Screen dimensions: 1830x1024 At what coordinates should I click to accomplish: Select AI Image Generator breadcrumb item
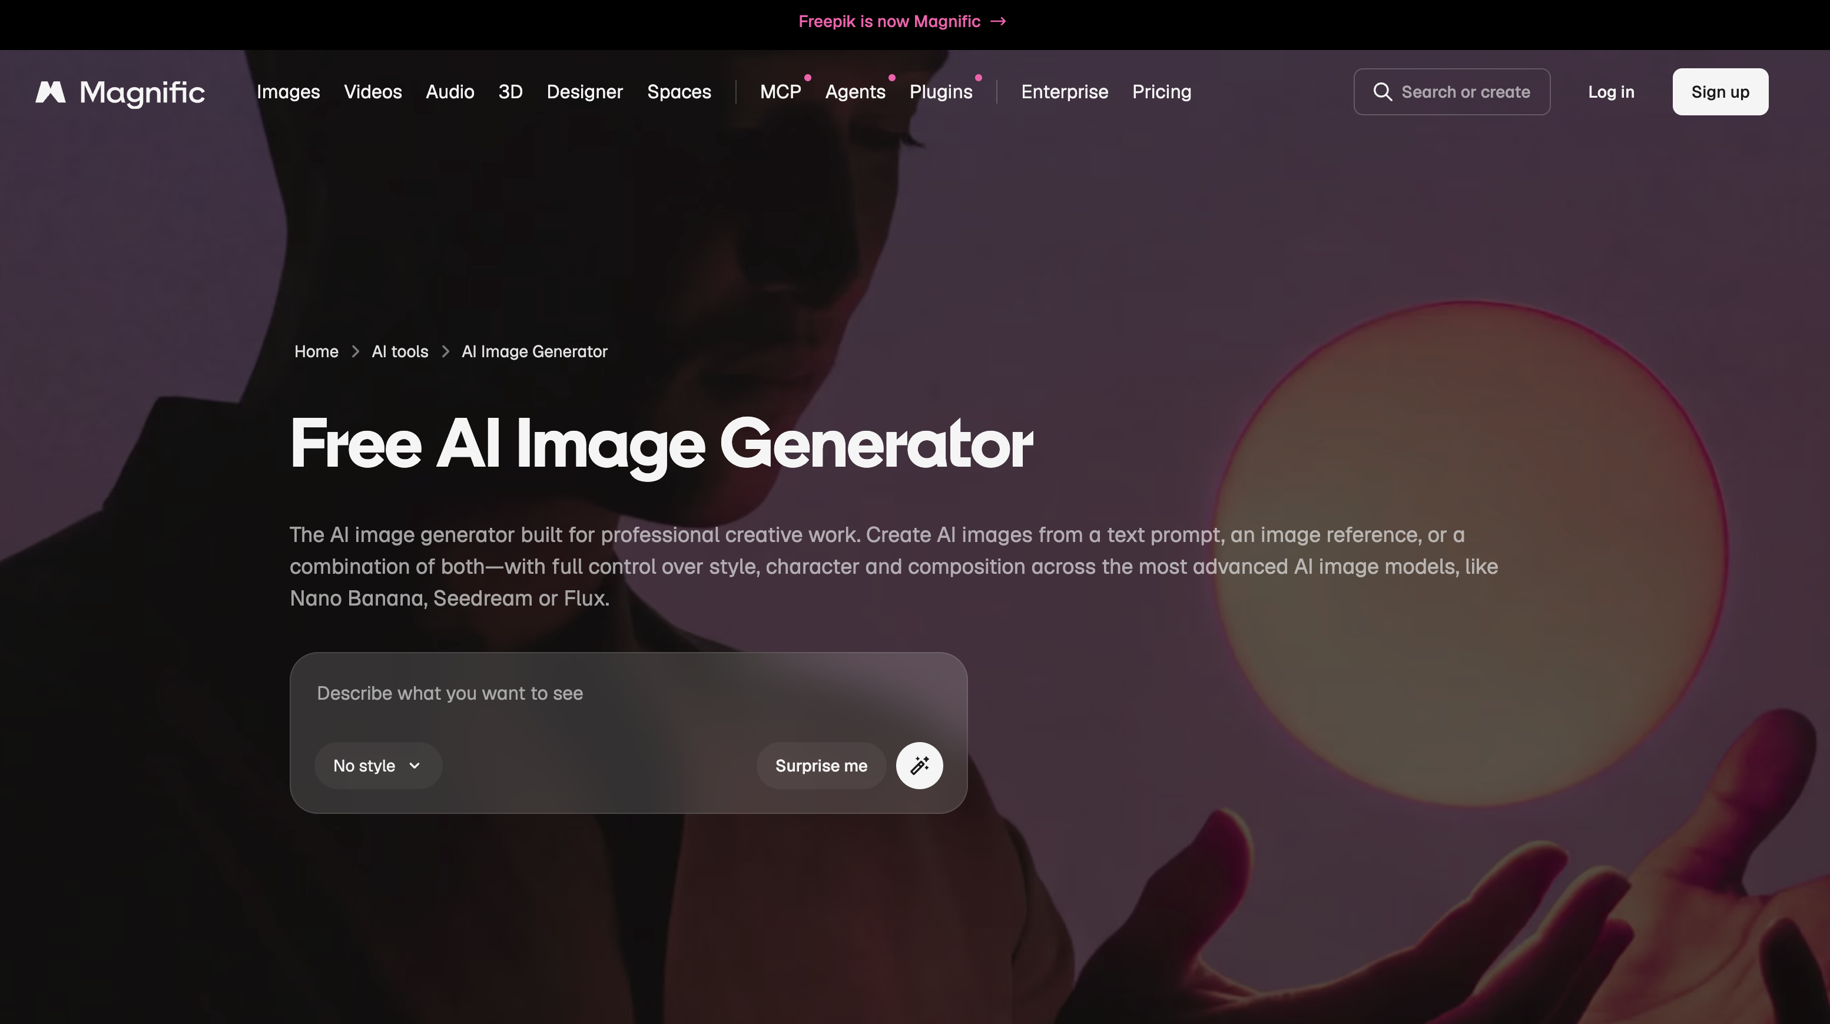[534, 351]
